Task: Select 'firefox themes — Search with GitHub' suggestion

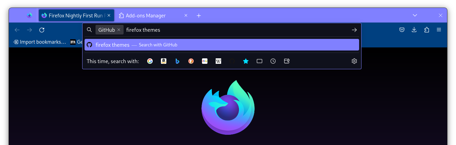Action: (222, 45)
